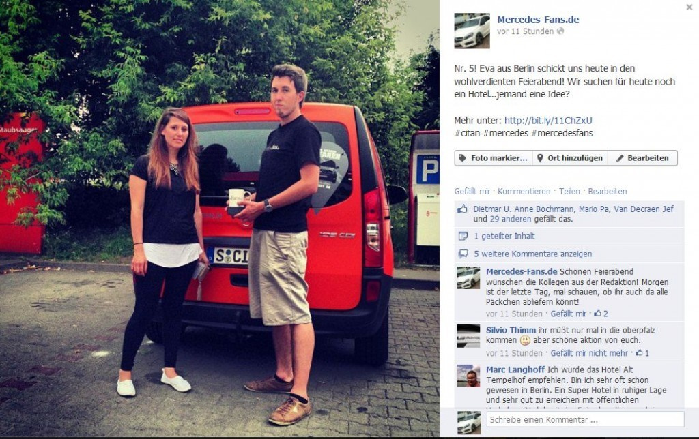Open 1 geteilter Inhalt shares
The width and height of the screenshot is (699, 439).
click(x=504, y=237)
